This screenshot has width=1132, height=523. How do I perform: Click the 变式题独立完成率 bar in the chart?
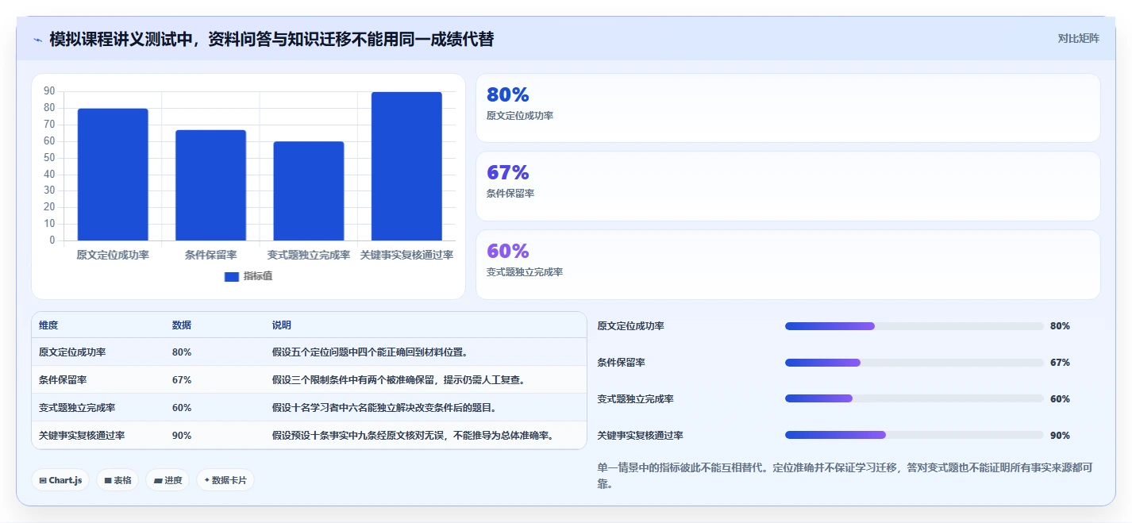point(309,191)
